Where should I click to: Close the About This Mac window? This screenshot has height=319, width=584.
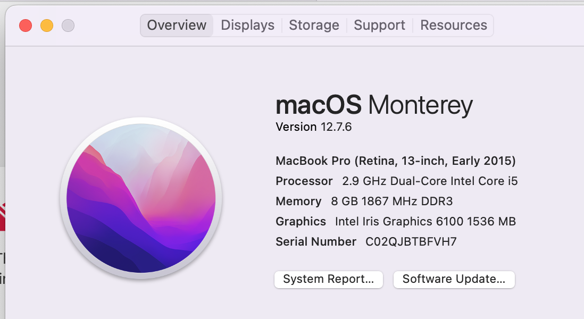pyautogui.click(x=26, y=25)
